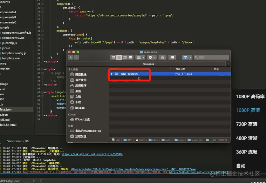Click the Finder edit tags button
This screenshot has width=266, height=183.
[172, 57]
